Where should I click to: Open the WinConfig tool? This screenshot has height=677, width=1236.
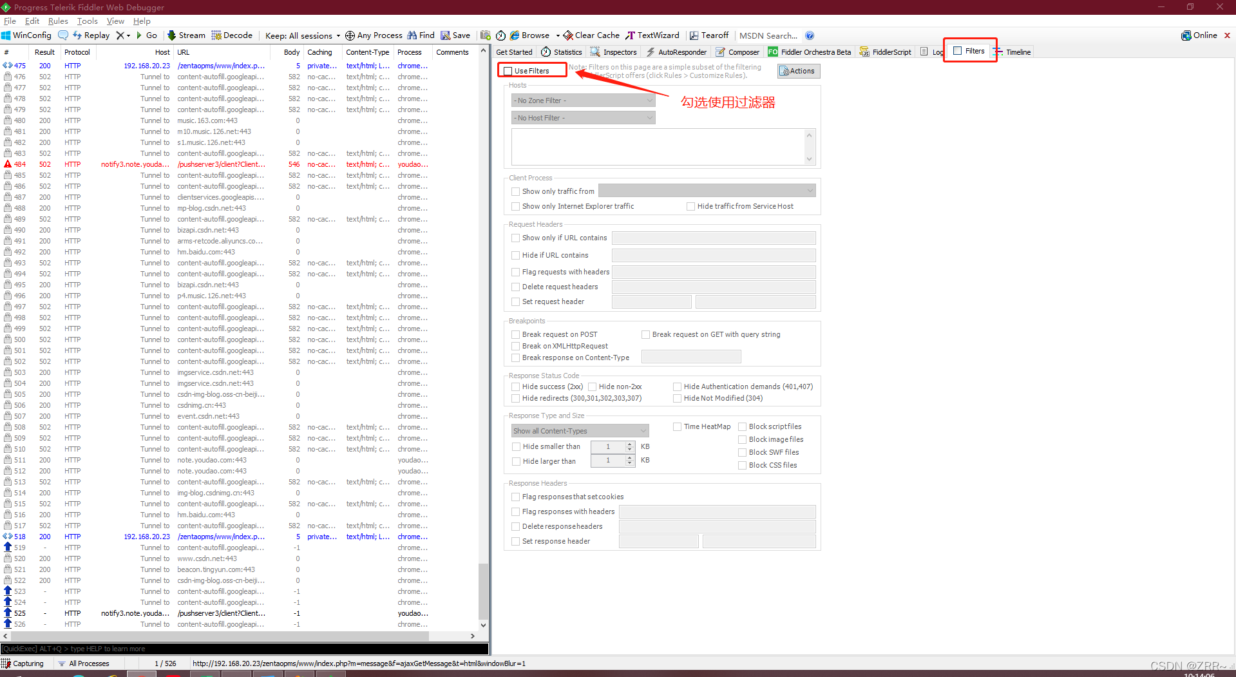26,35
